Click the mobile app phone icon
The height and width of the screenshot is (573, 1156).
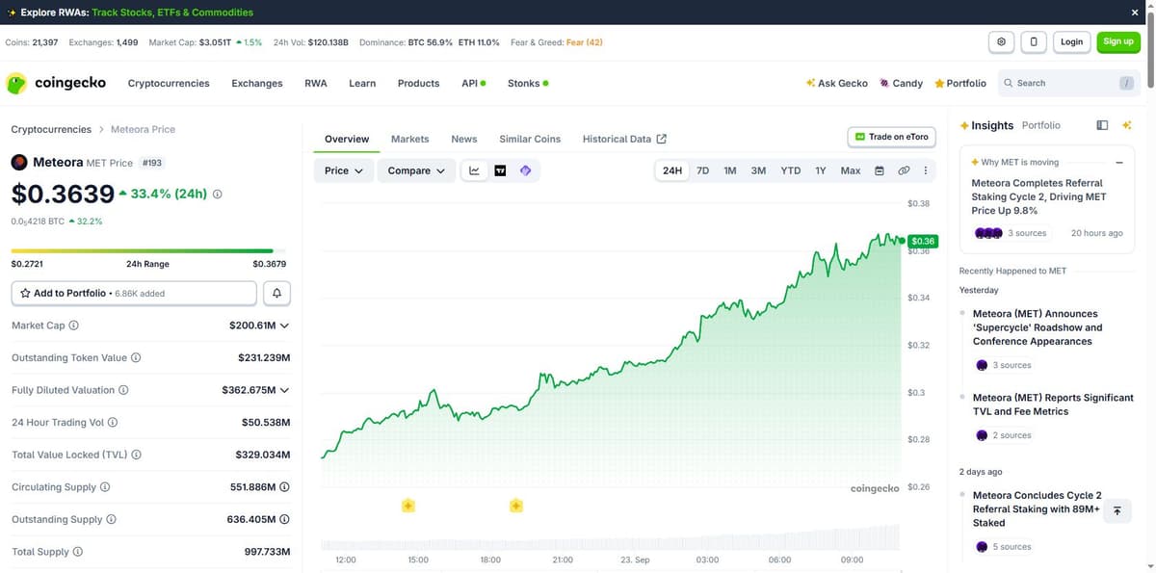pos(1034,41)
